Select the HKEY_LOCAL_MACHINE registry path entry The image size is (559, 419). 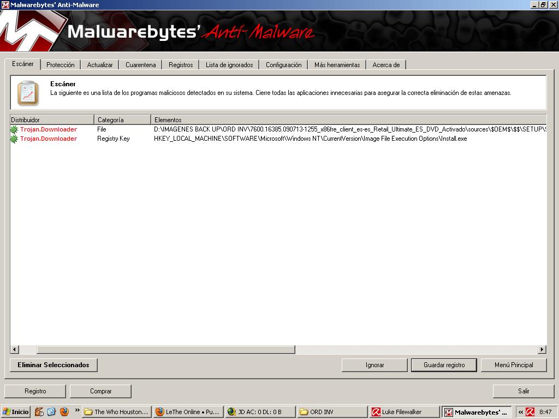(x=310, y=139)
